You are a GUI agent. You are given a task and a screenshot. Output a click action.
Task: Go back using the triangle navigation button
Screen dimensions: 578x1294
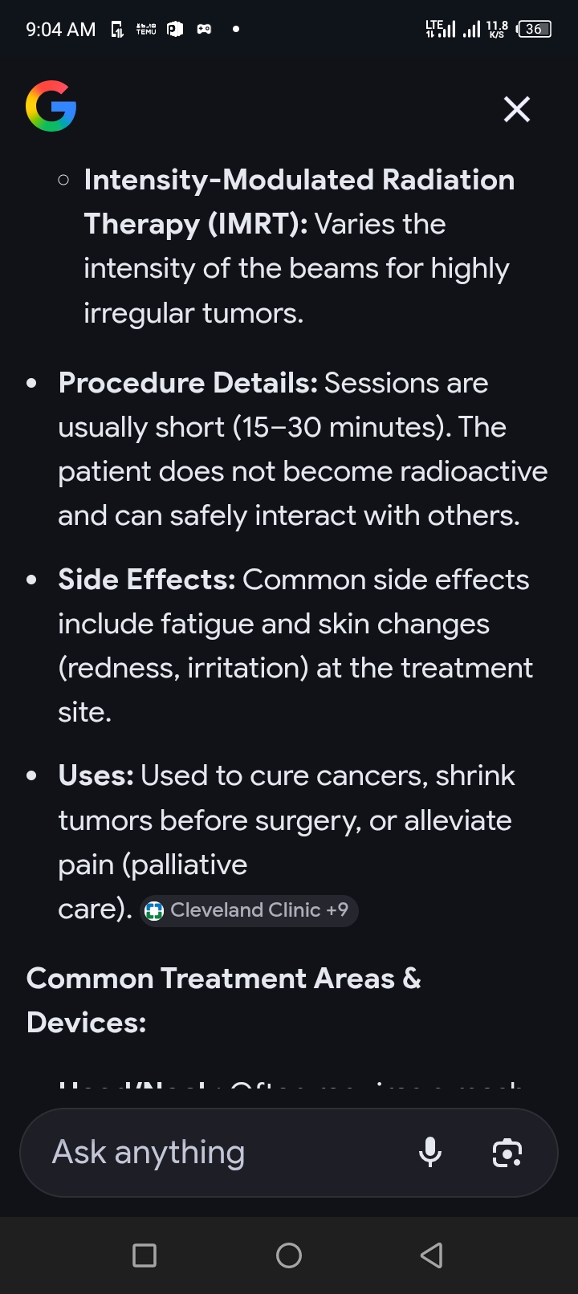click(x=432, y=1255)
